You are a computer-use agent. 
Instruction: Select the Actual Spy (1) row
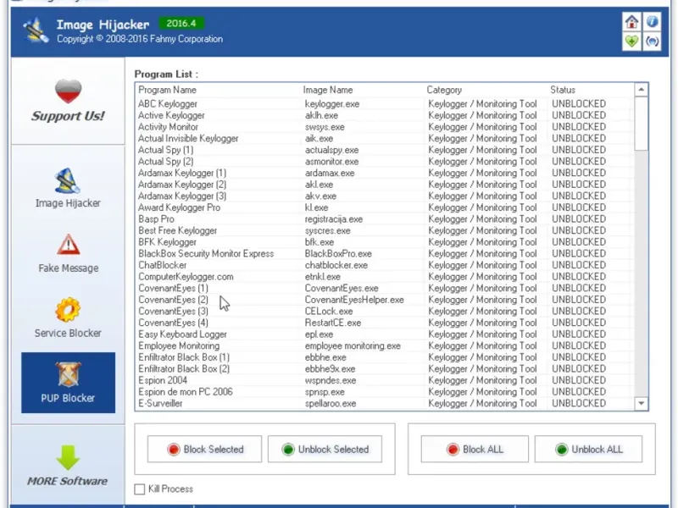384,150
